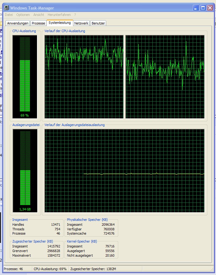This screenshot has width=216, height=275.
Task: Switch to the Prozesse tab
Action: pyautogui.click(x=38, y=23)
